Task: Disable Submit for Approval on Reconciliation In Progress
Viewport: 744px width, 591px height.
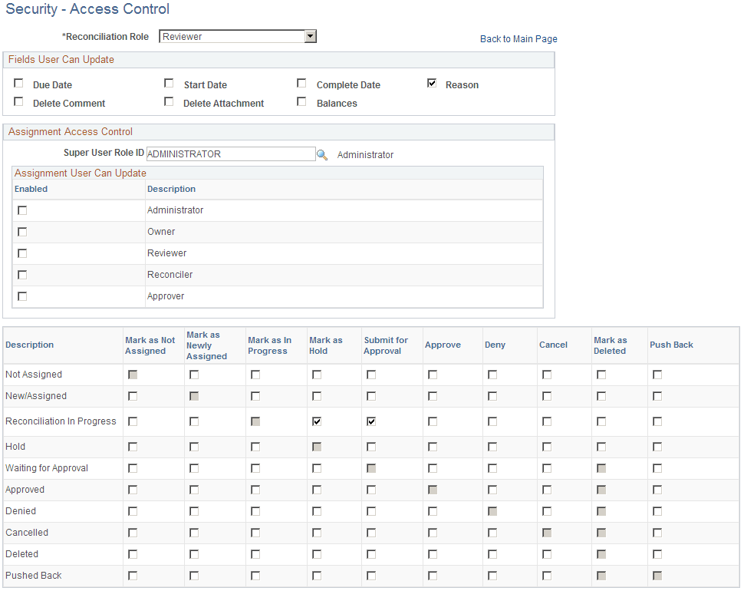Action: click(370, 421)
